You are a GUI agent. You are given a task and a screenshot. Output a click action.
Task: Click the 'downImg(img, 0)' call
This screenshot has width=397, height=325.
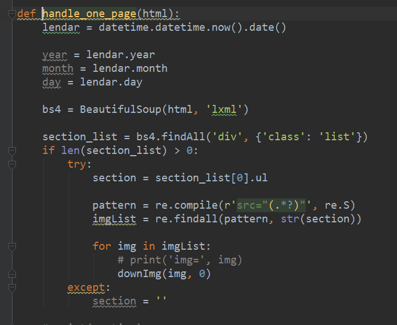click(164, 274)
